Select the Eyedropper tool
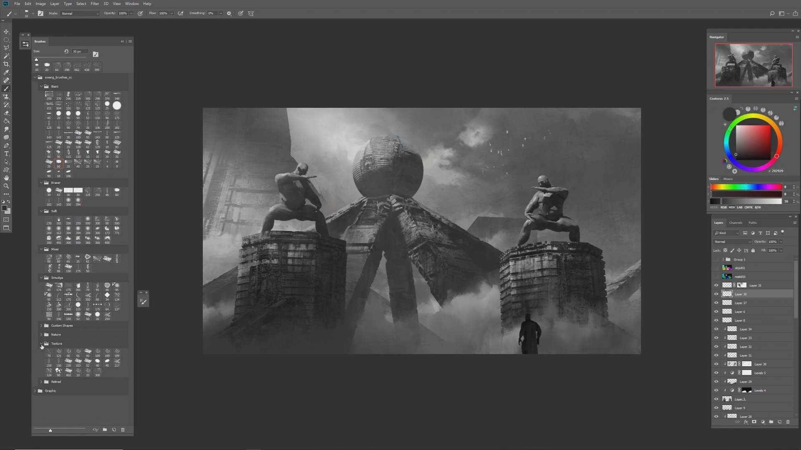This screenshot has width=801, height=450. click(6, 72)
